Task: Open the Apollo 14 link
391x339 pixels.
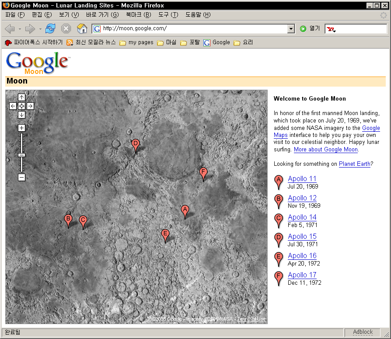Action: click(x=302, y=217)
